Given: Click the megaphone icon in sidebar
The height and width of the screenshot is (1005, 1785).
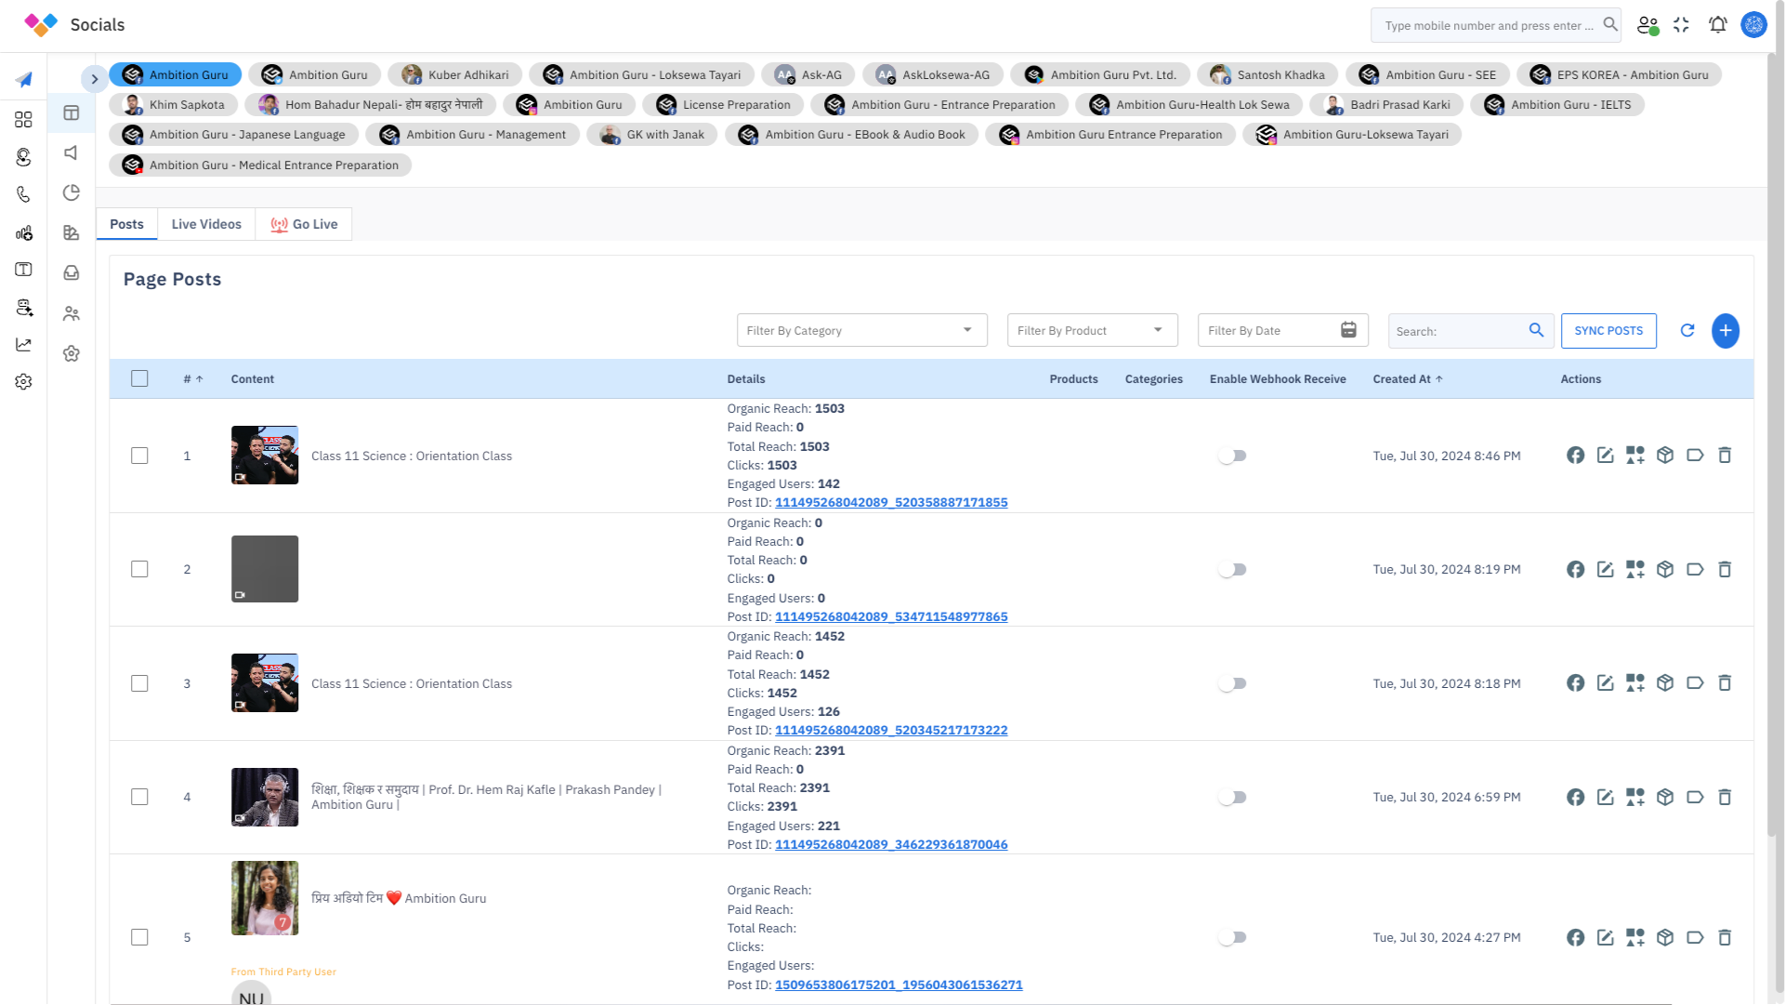Looking at the screenshot, I should pyautogui.click(x=72, y=152).
